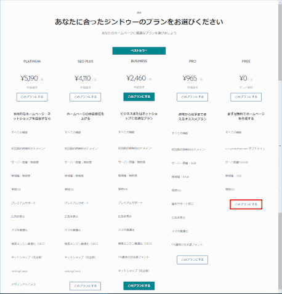Click the ¥2,460 price

pos(136,78)
